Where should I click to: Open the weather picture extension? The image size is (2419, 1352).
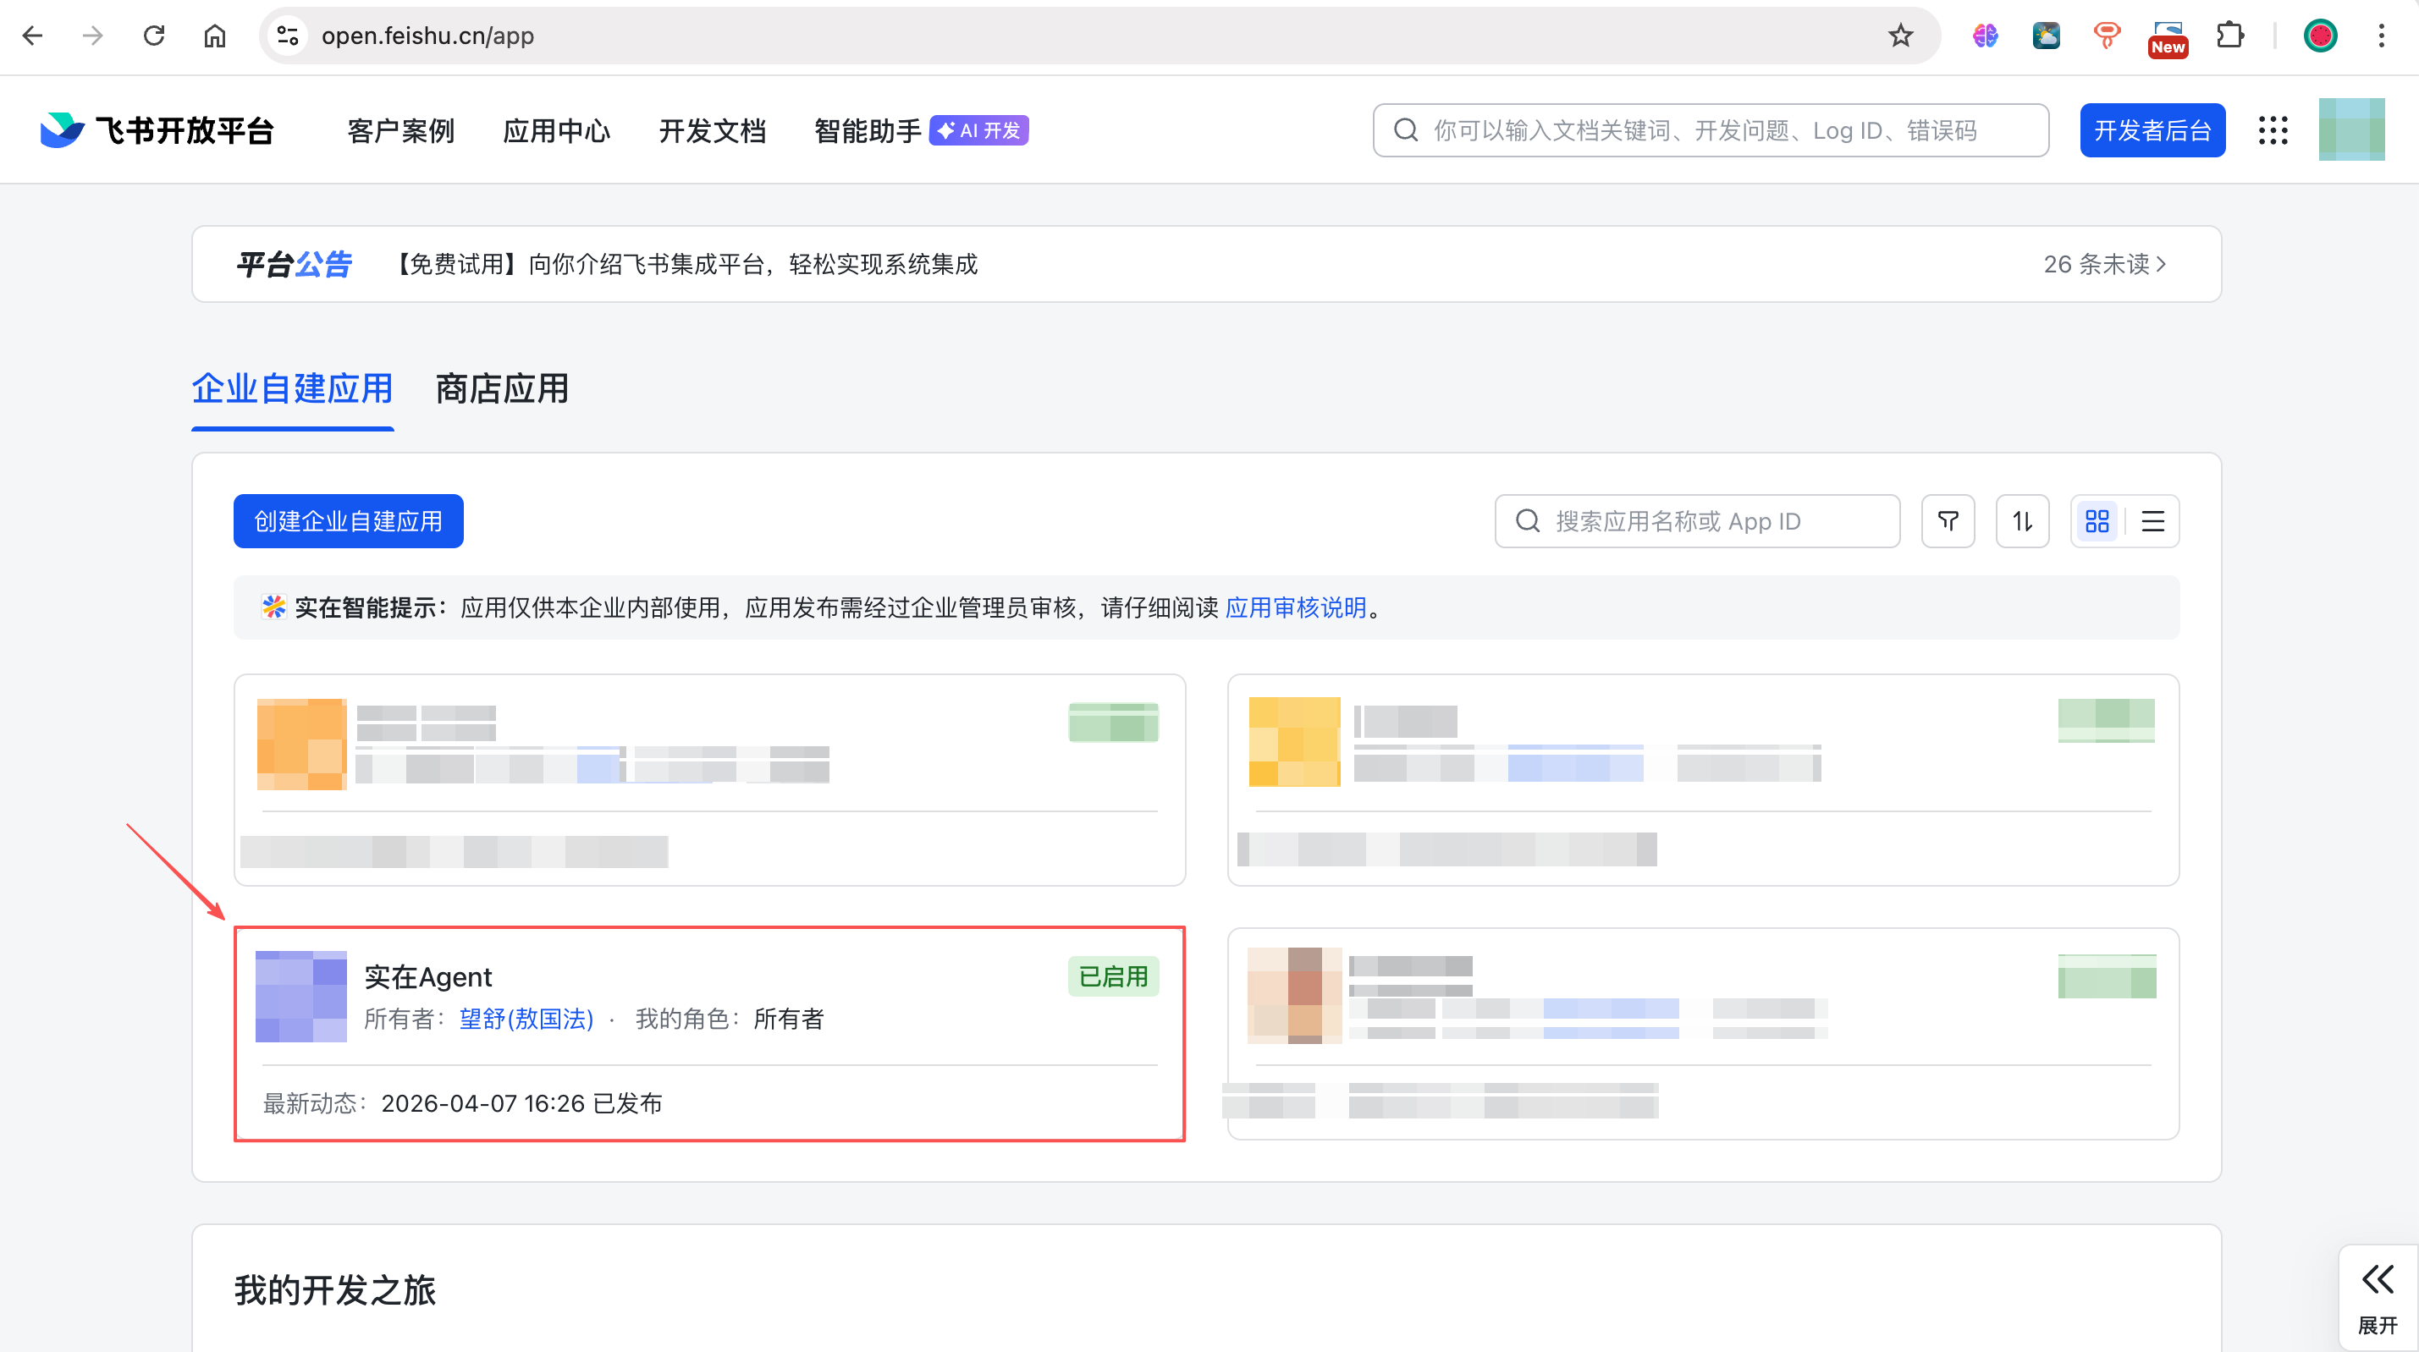2047,36
